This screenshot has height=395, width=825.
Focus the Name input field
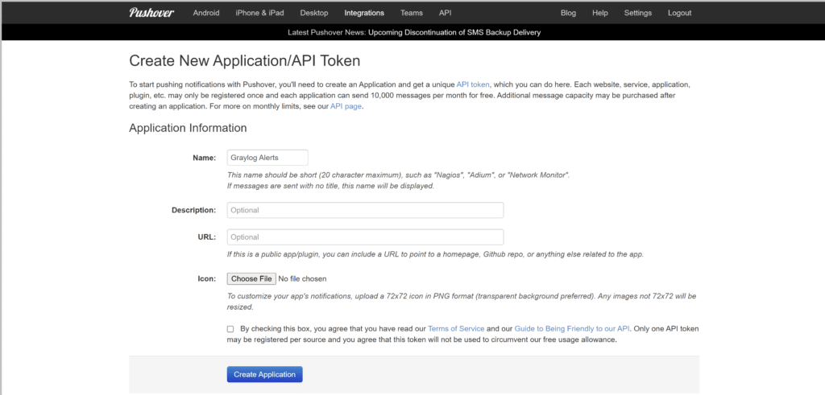click(x=267, y=158)
